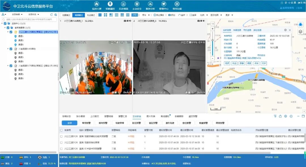
Task: Click the alarm table export share icon
Action: click(x=280, y=116)
